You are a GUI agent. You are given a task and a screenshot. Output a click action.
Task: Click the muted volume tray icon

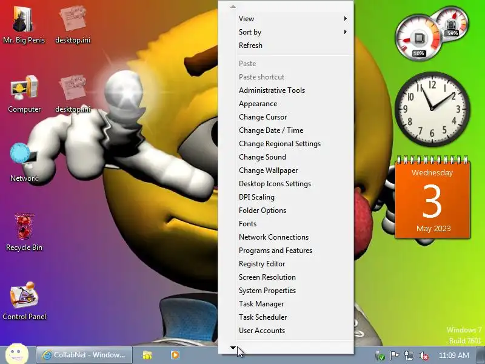[423, 356]
